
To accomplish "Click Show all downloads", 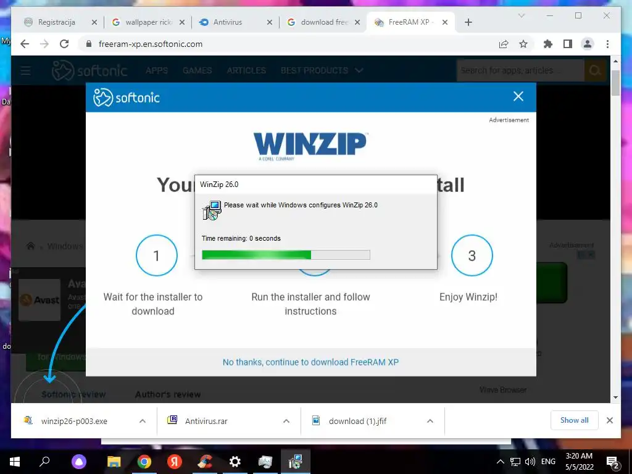I will coord(574,420).
